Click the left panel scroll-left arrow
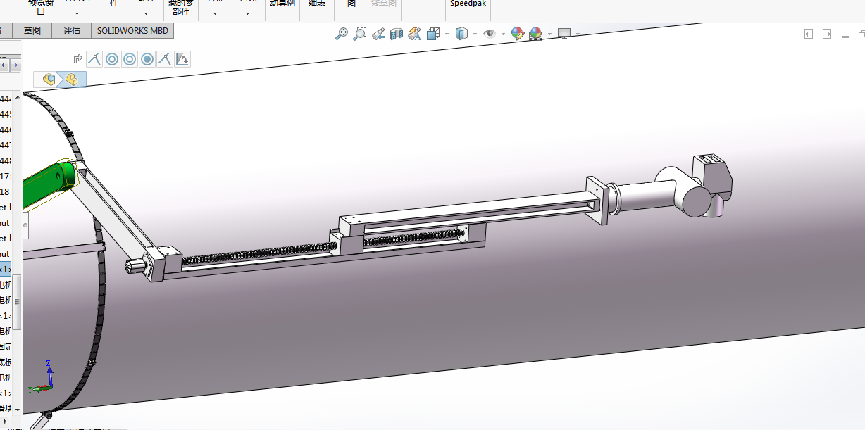Image resolution: width=865 pixels, height=430 pixels. [x=4, y=65]
